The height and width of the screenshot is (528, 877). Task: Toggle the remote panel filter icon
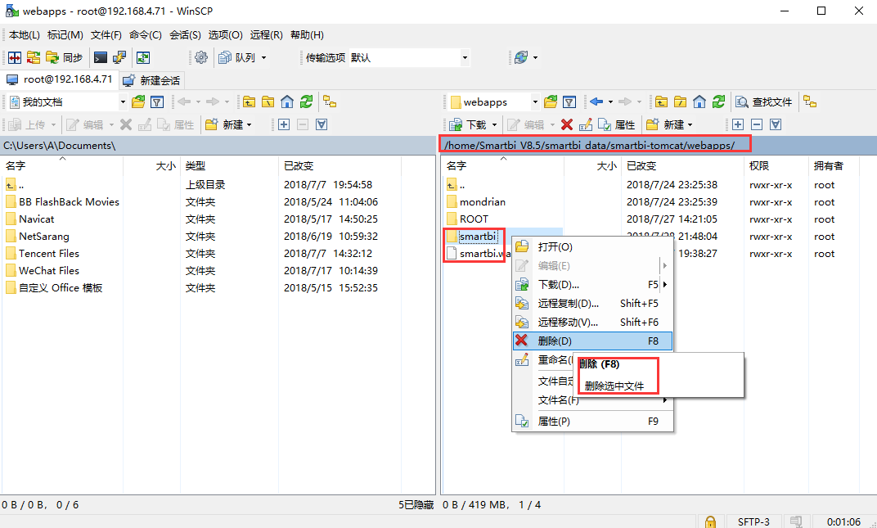(x=569, y=102)
